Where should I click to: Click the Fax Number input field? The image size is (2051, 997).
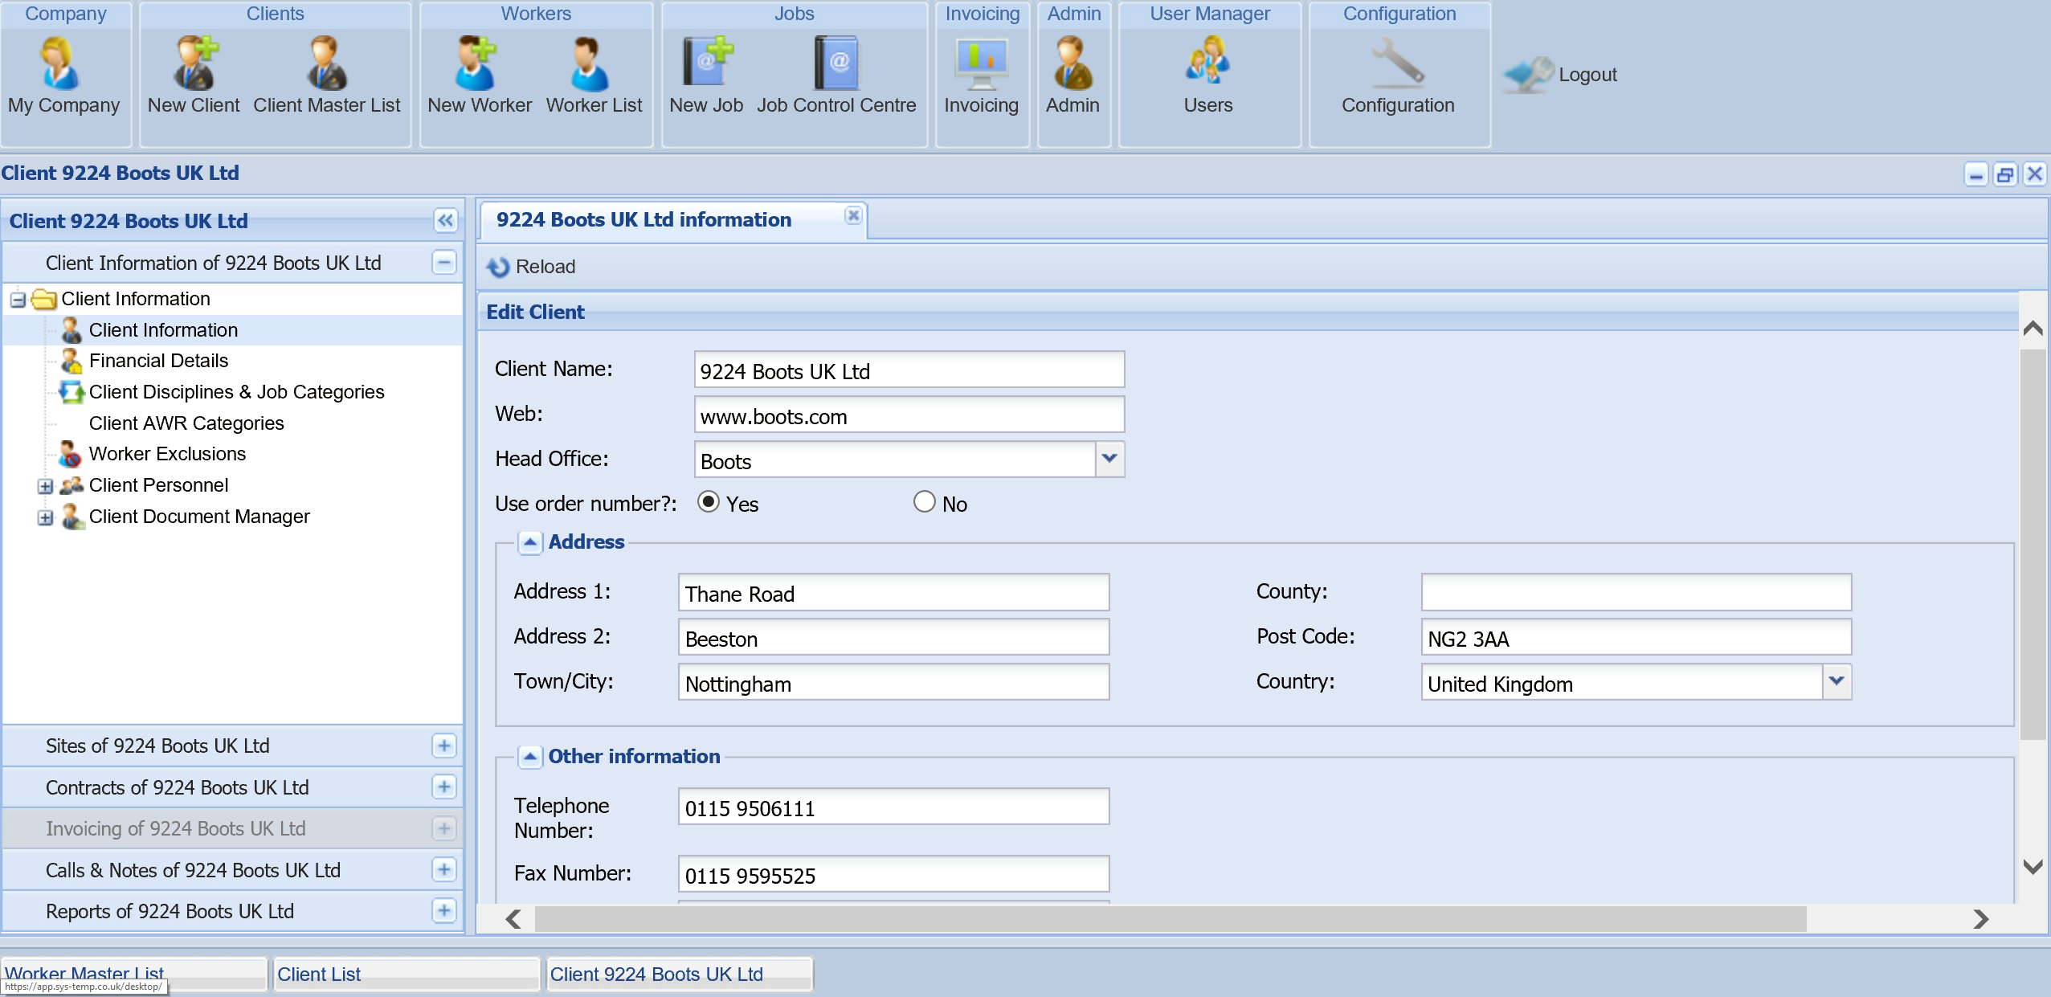coord(894,874)
